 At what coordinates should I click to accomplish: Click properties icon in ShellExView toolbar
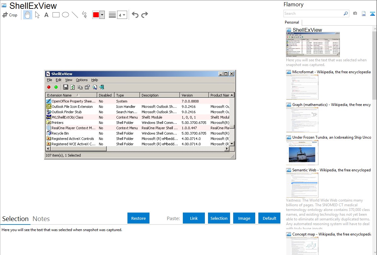point(87,87)
